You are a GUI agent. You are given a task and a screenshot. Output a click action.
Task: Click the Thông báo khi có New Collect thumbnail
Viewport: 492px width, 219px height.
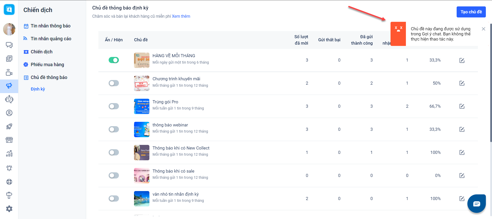click(x=141, y=153)
